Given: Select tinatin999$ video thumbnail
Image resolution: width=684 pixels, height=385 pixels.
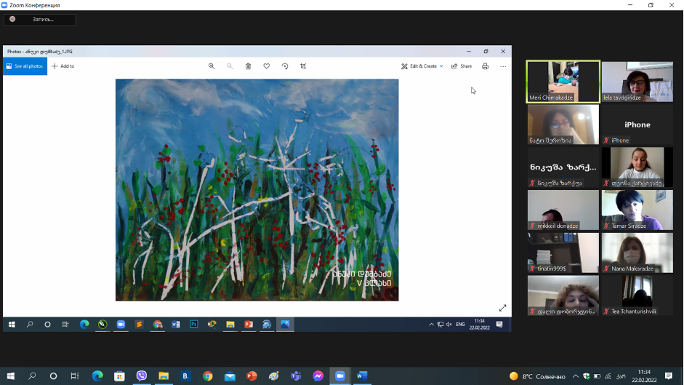Looking at the screenshot, I should [563, 253].
